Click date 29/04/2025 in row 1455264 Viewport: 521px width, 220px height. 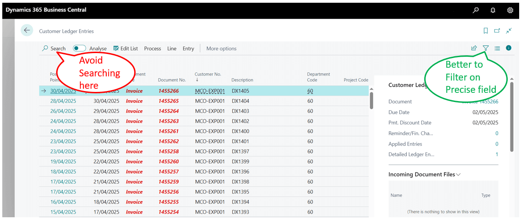click(106, 111)
